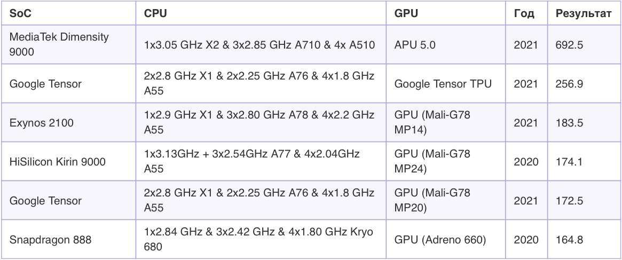
Task: Click the year 2020 in Kirin 9000 row
Action: coord(526,162)
